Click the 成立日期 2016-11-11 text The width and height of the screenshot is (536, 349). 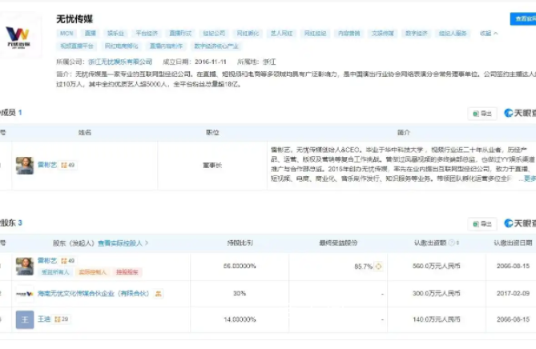coord(195,62)
